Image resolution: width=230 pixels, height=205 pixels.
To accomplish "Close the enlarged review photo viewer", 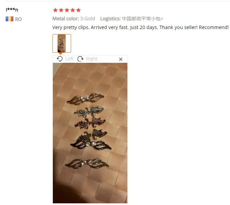I will pos(121,59).
